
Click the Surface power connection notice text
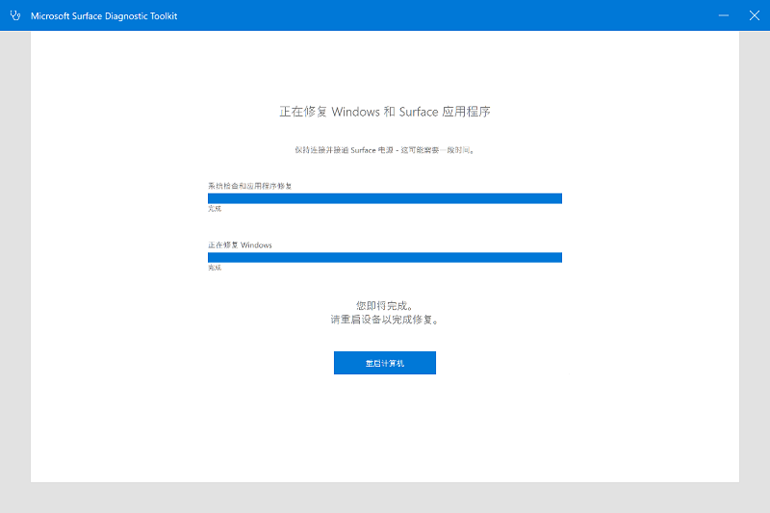click(x=384, y=150)
